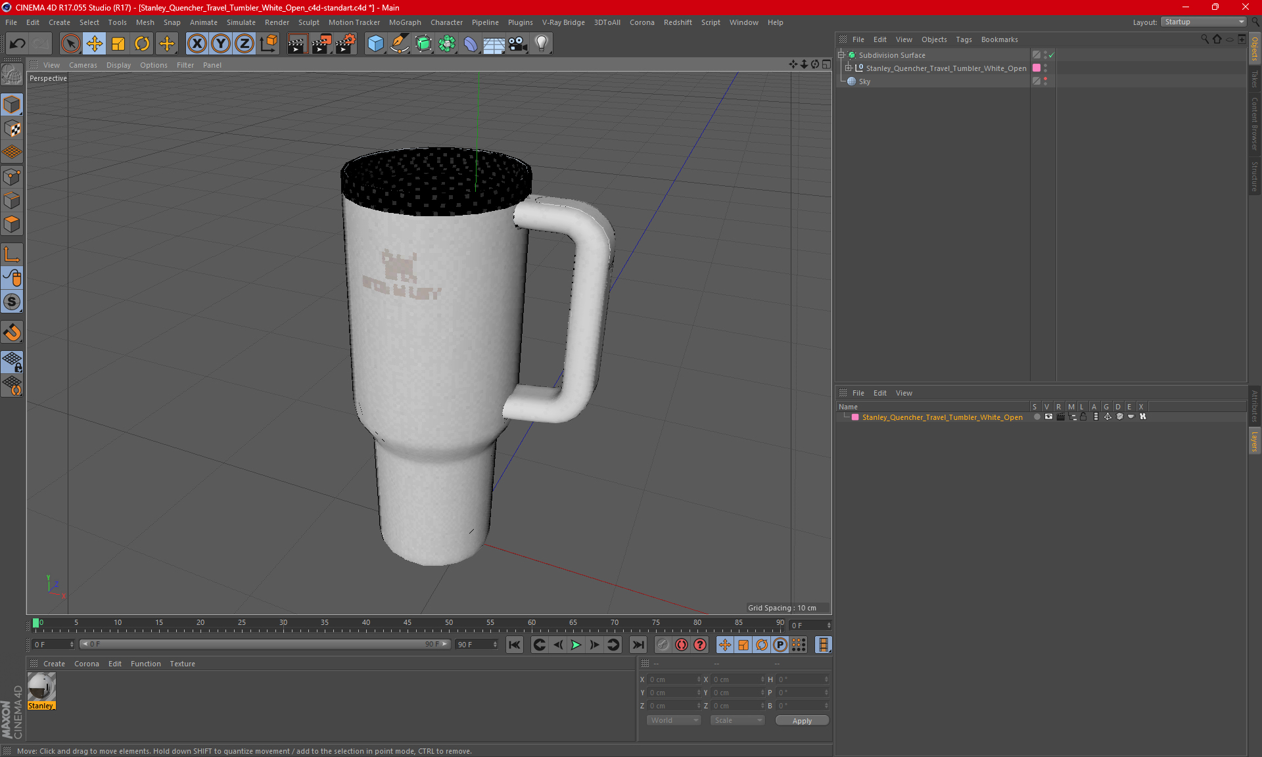Add a Light object
1262x757 pixels.
(541, 44)
